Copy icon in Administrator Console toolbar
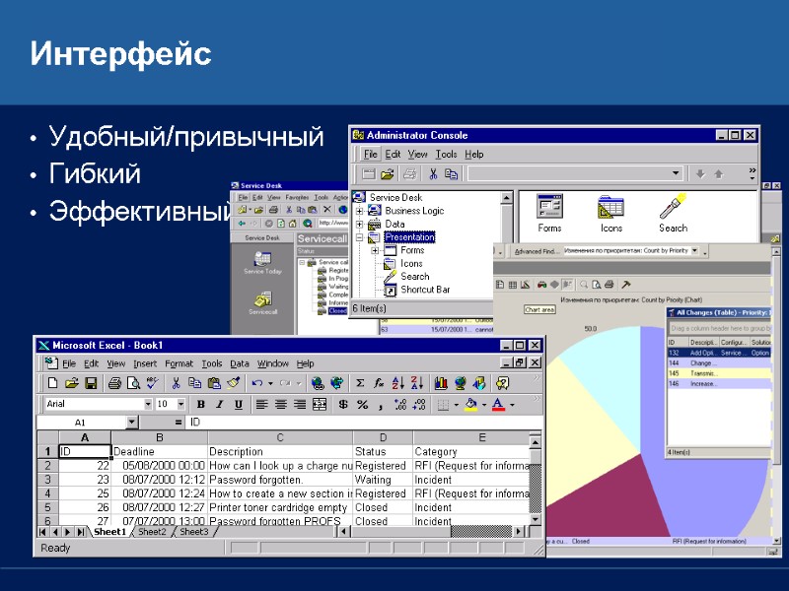Viewport: 789px width, 591px height. 451,174
